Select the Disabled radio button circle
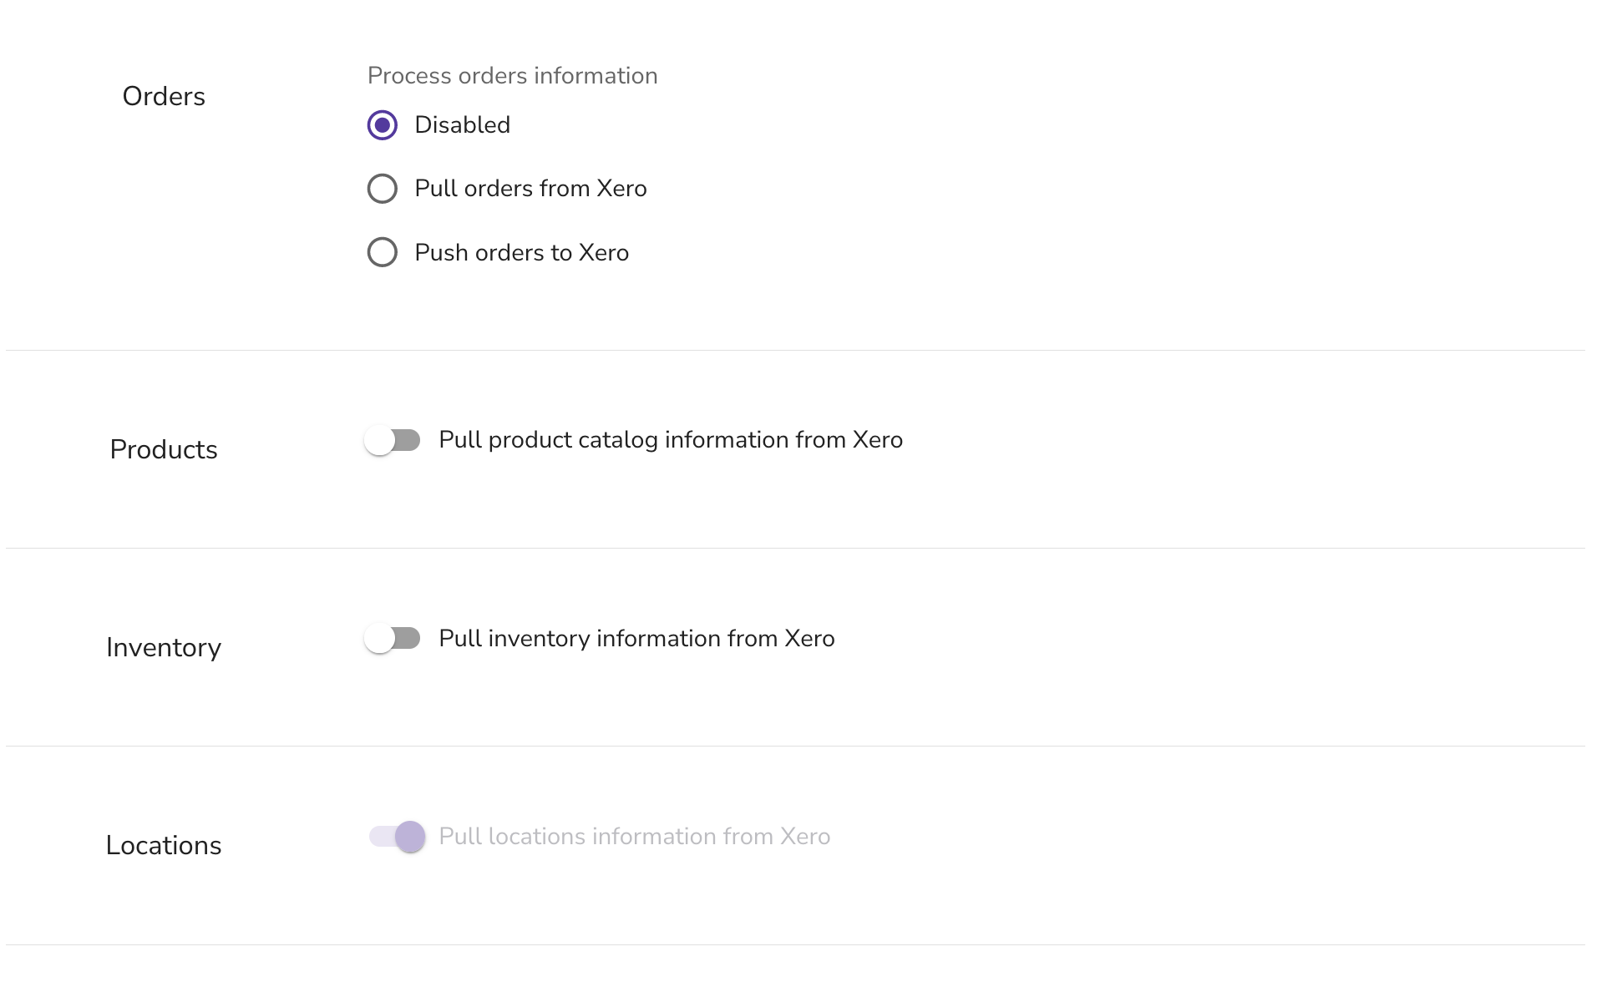Viewport: 1607px width, 987px height. point(383,125)
